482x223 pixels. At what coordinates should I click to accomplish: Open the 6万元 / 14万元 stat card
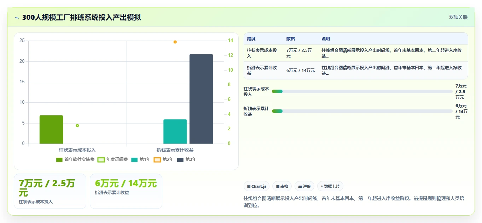point(126,191)
